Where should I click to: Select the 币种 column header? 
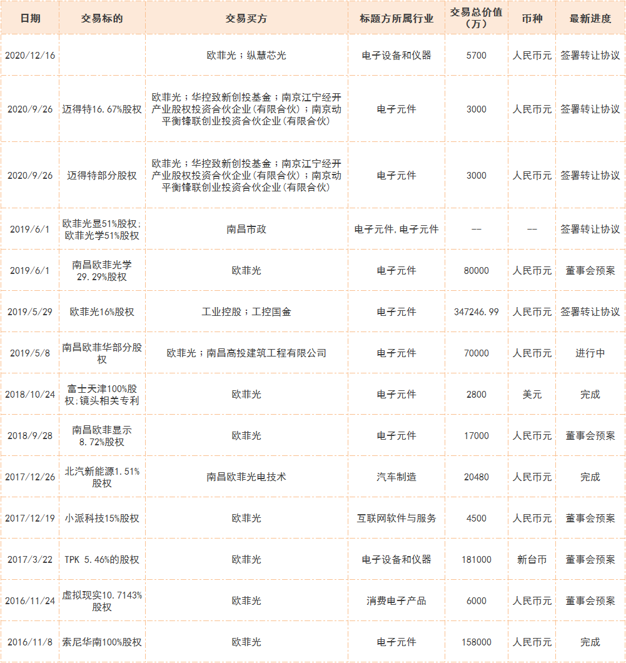532,18
